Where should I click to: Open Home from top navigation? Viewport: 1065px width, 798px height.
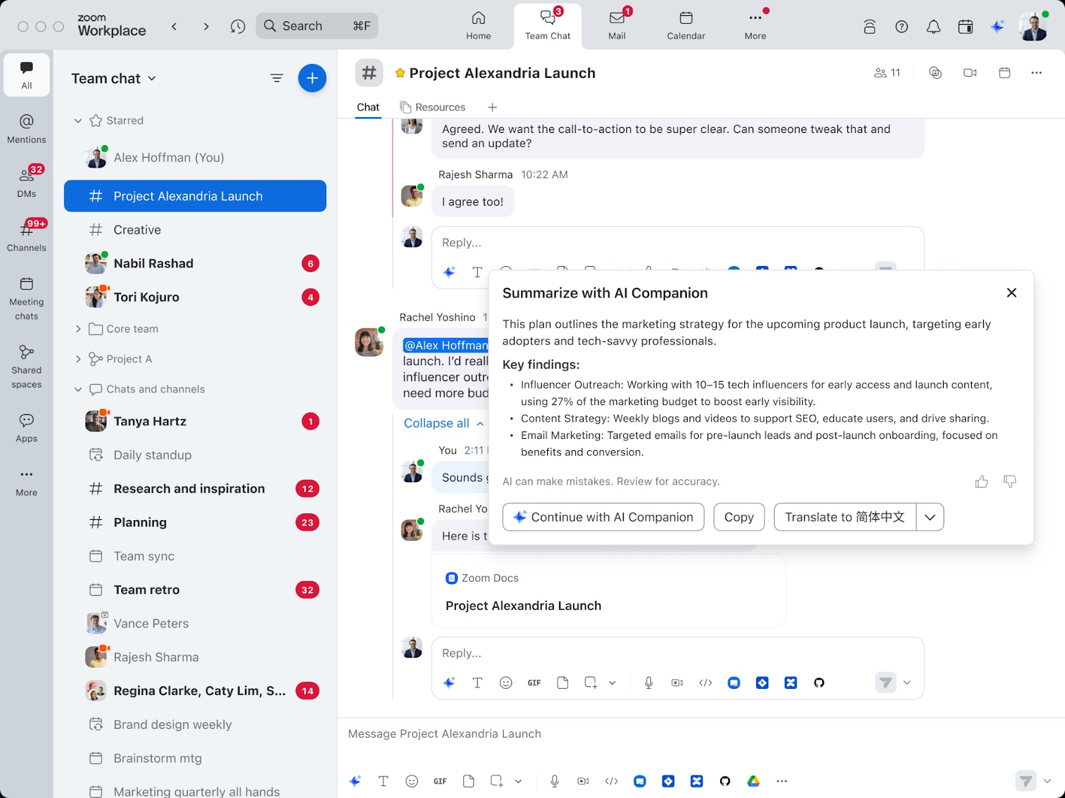tap(478, 26)
